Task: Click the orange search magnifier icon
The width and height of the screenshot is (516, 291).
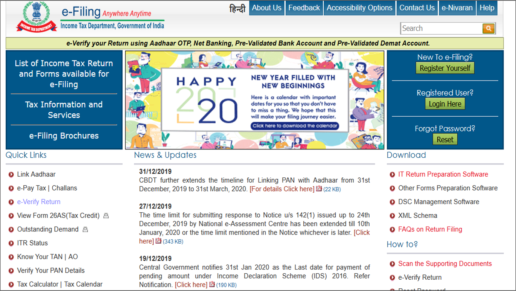Action: click(488, 28)
